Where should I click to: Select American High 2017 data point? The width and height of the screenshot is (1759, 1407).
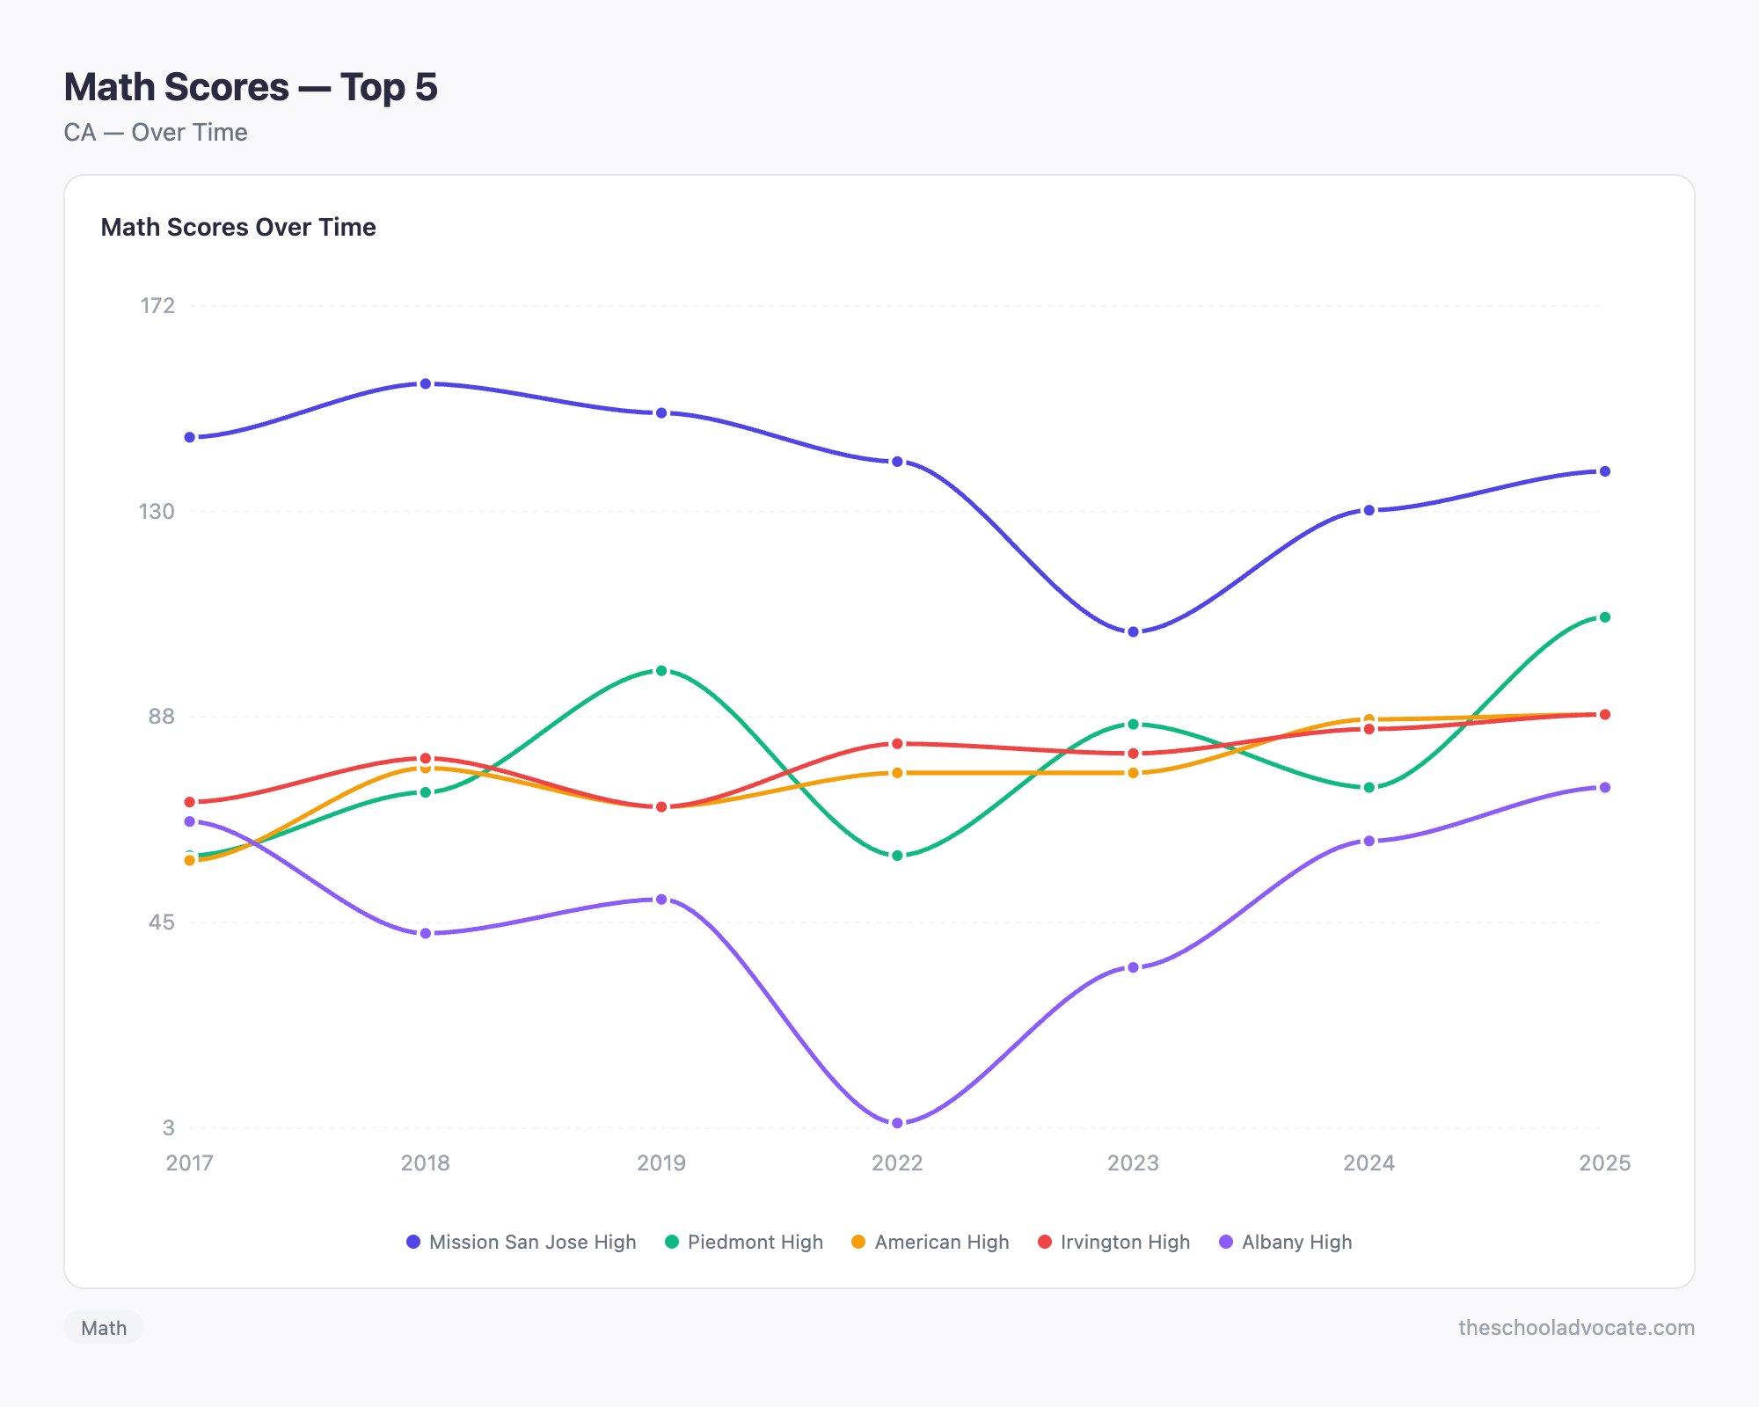point(190,860)
